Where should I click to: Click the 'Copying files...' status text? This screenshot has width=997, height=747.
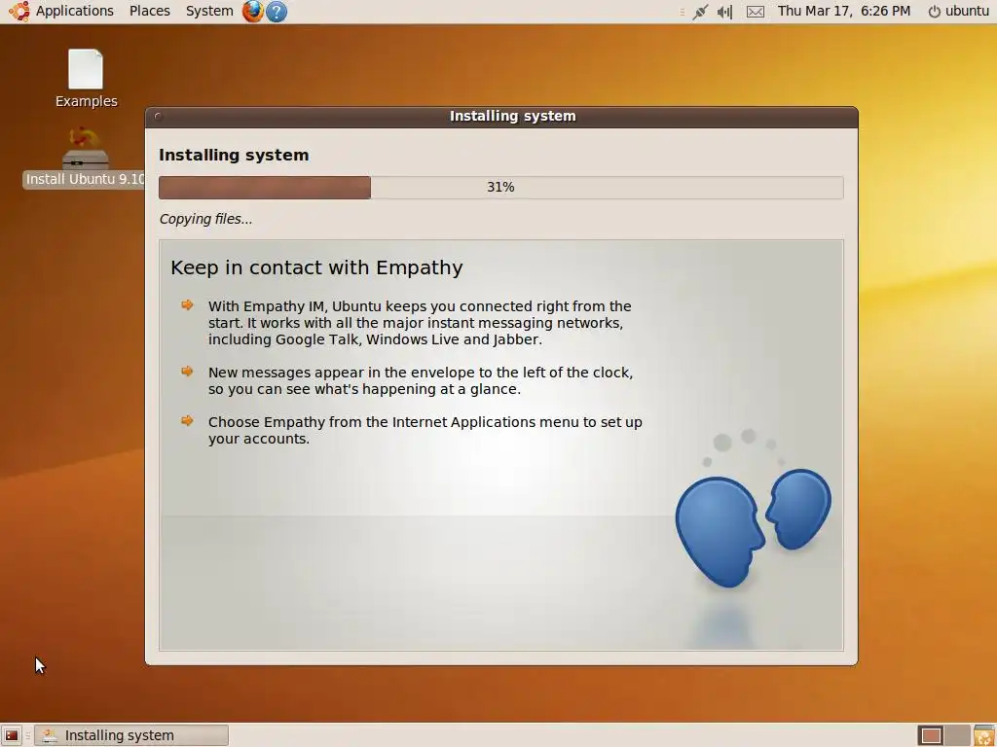coord(205,219)
